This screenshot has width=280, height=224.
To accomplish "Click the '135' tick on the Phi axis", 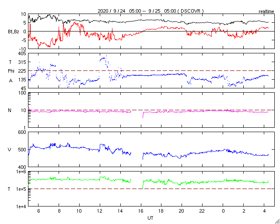I will pos(22,80).
